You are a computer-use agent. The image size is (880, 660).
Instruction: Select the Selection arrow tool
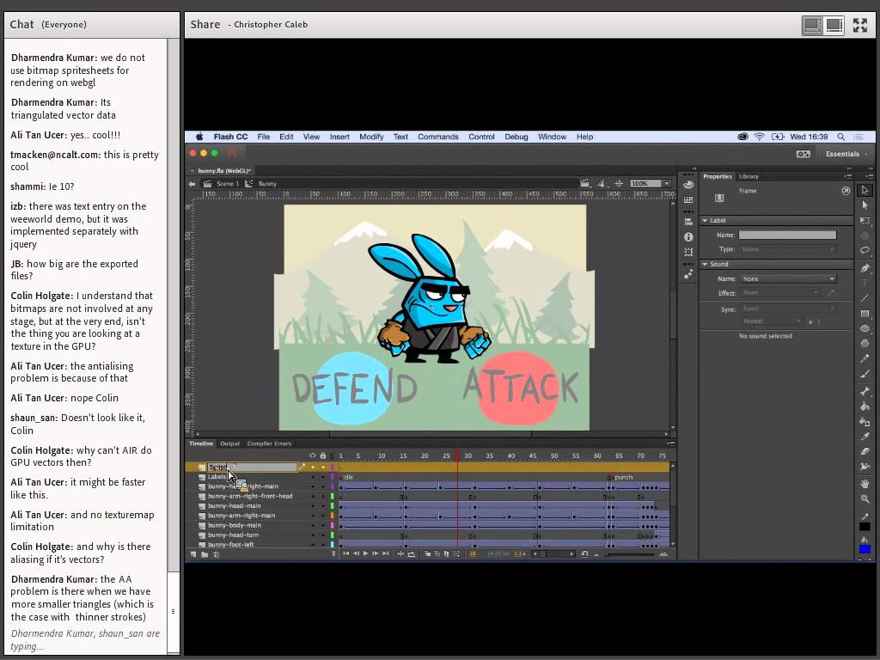pos(865,190)
